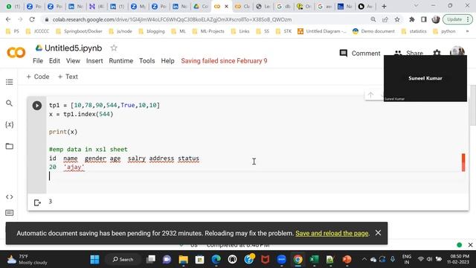Click Save and reload the page link
Image resolution: width=476 pixels, height=268 pixels.
[x=332, y=233]
